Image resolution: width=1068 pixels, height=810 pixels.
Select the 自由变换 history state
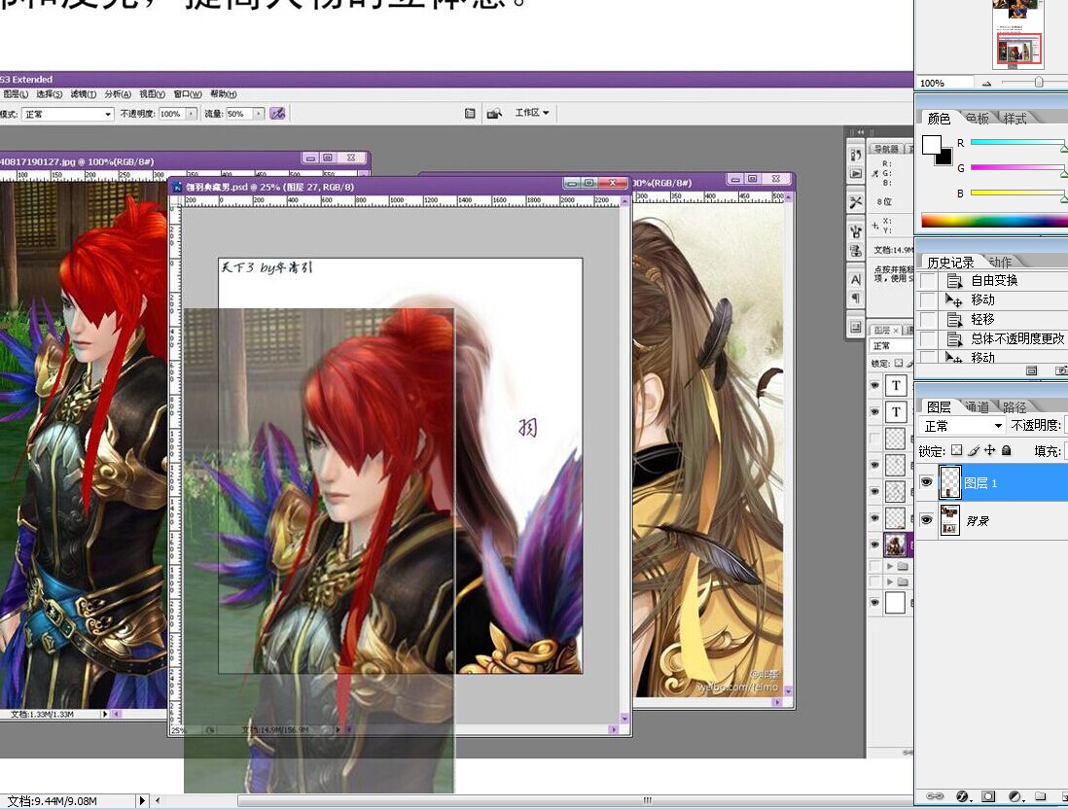992,280
